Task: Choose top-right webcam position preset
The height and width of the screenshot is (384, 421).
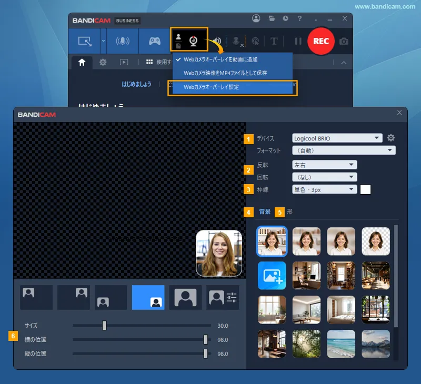Action: 74,297
